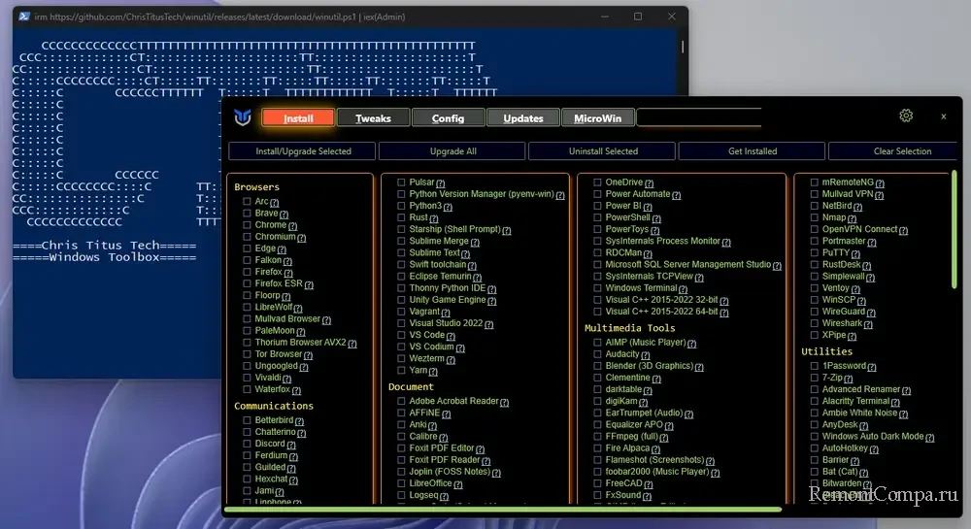
Task: Check Blender (3D Graphics) checkbox
Action: point(597,366)
